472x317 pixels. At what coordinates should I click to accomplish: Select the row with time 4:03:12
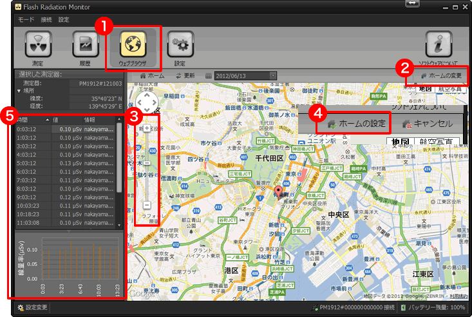point(66,155)
